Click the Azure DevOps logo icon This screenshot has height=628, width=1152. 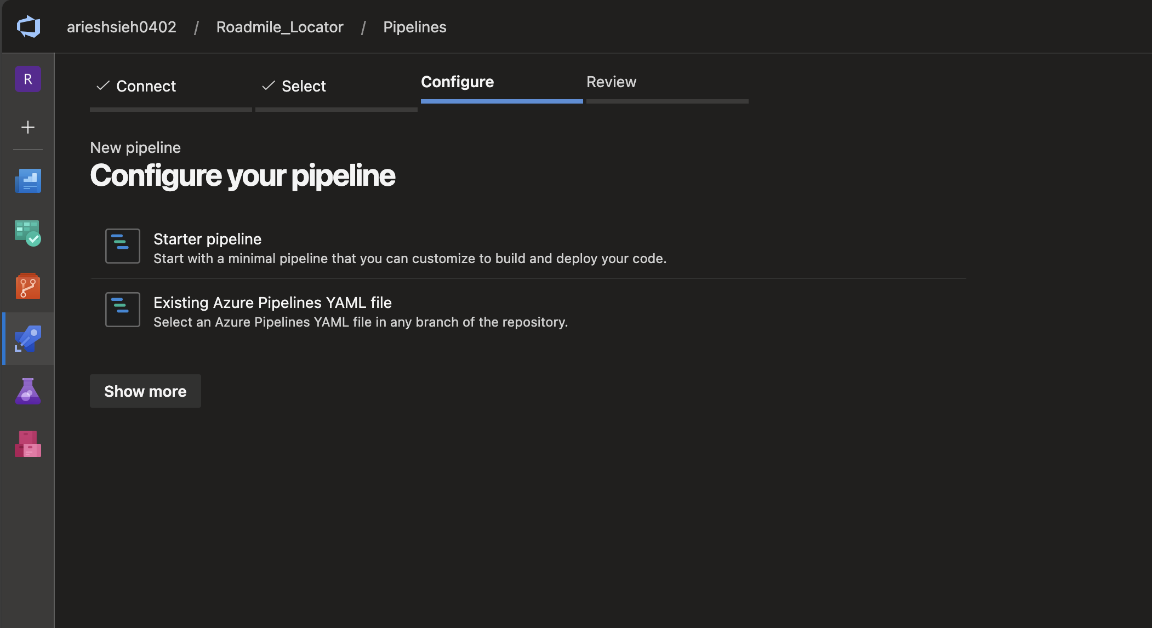pos(28,26)
